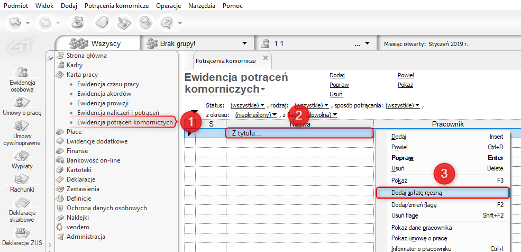Viewport: 521px width, 252px height.
Task: Expand the forward arrow history dropdown
Action: pos(58,23)
